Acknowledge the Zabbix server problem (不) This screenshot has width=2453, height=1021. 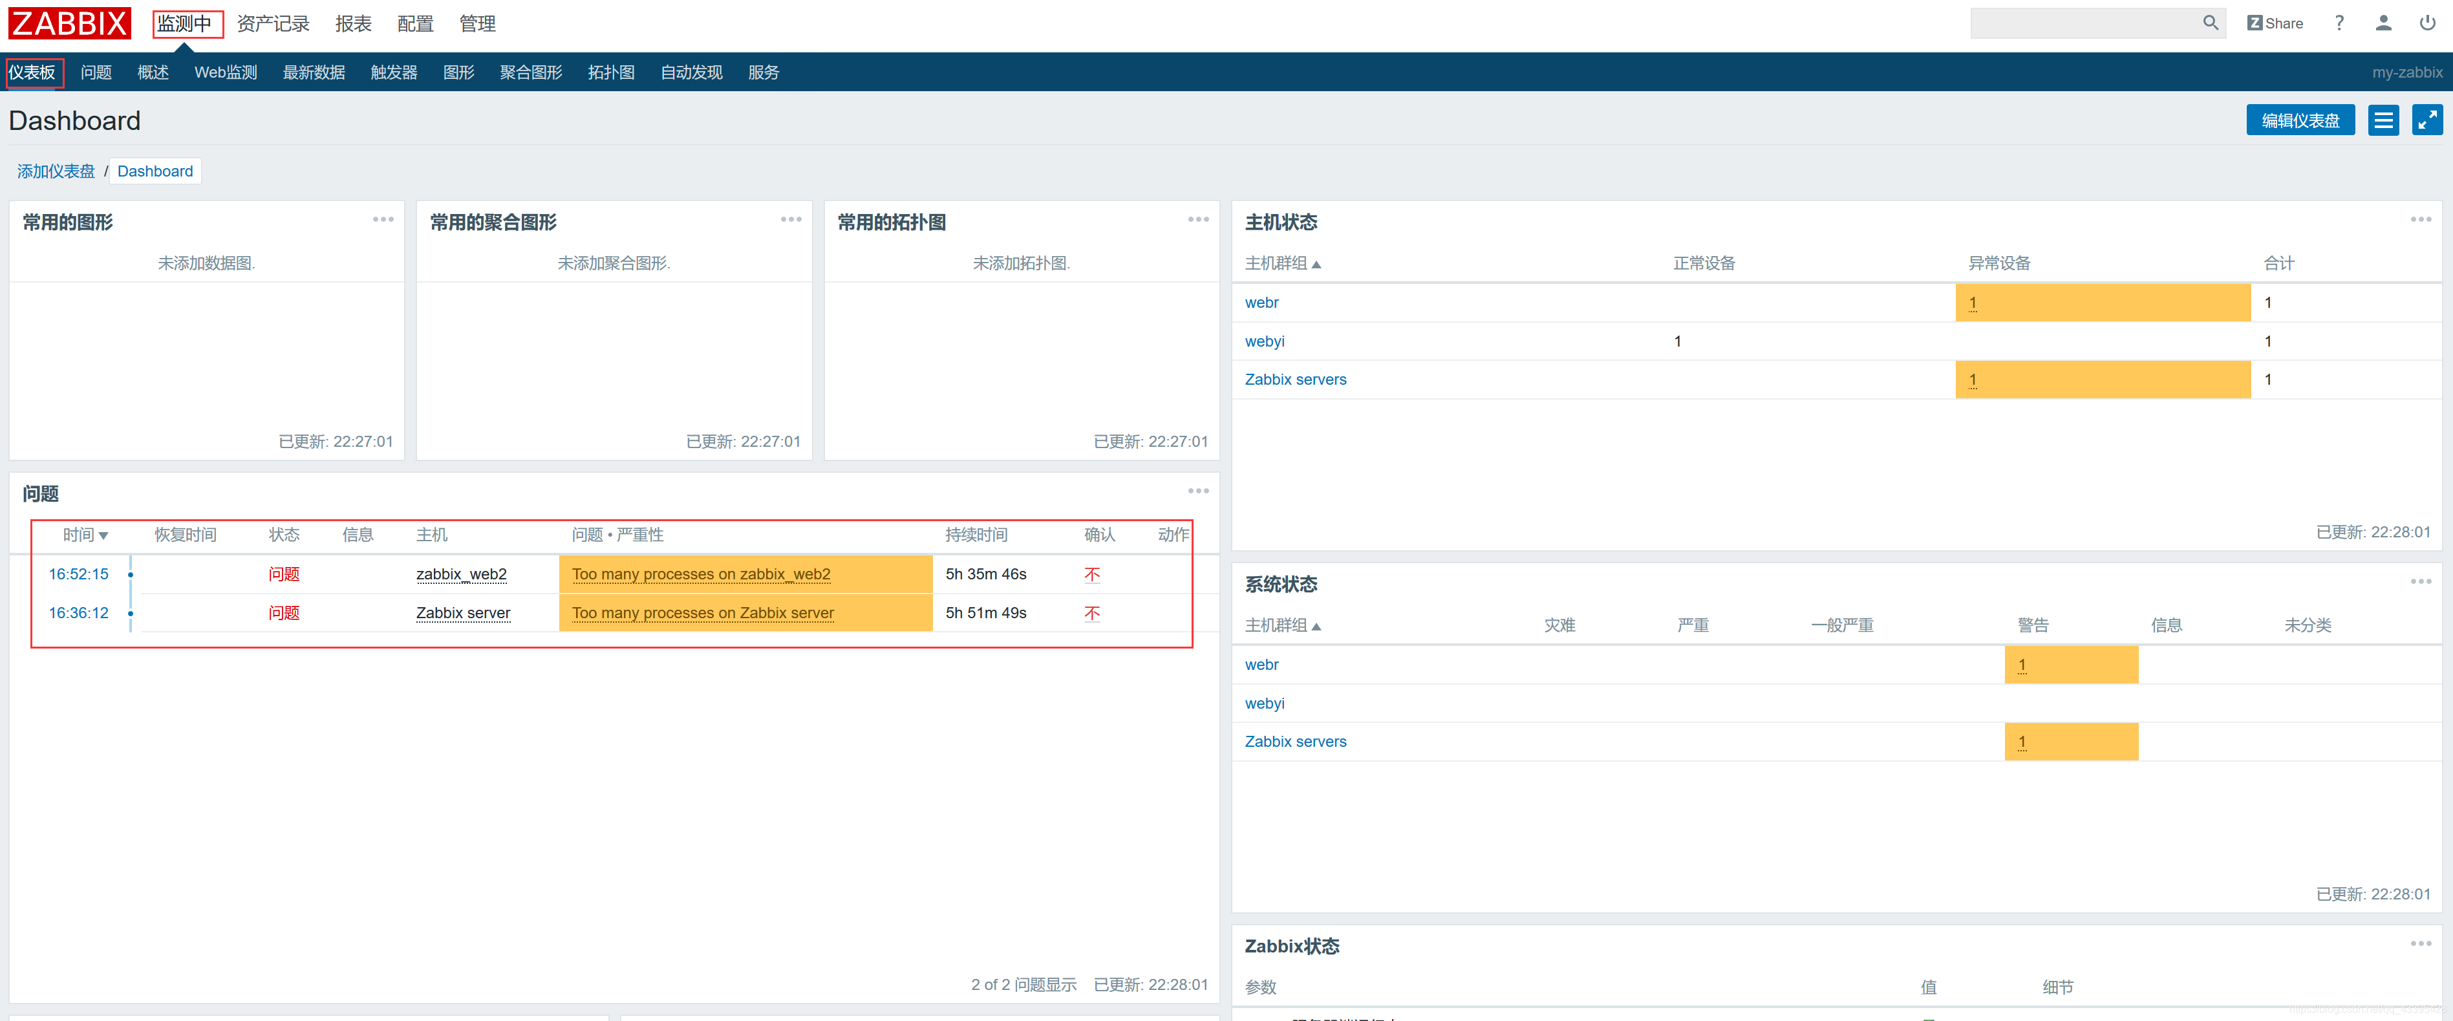[x=1092, y=614]
